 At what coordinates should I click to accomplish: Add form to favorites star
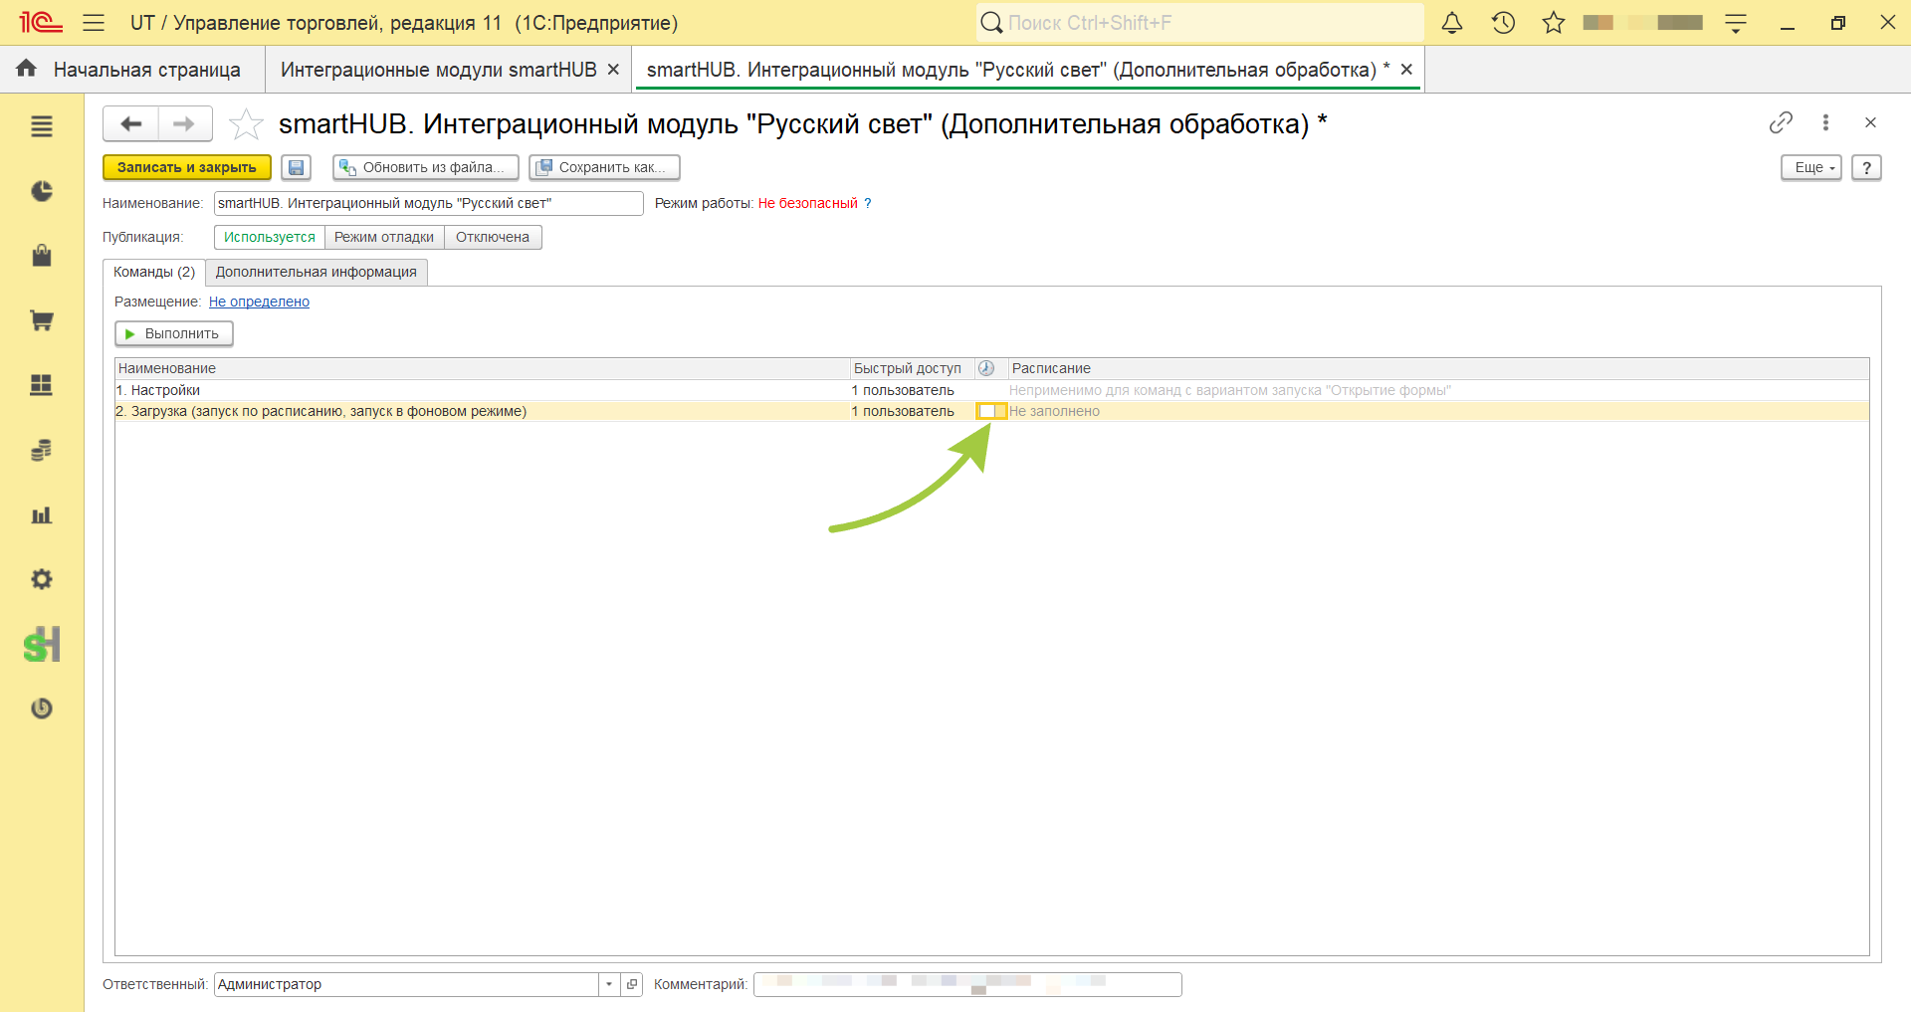(246, 124)
